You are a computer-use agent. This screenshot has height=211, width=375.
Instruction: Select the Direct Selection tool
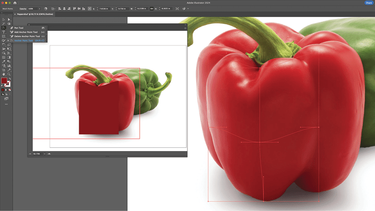click(x=9, y=20)
